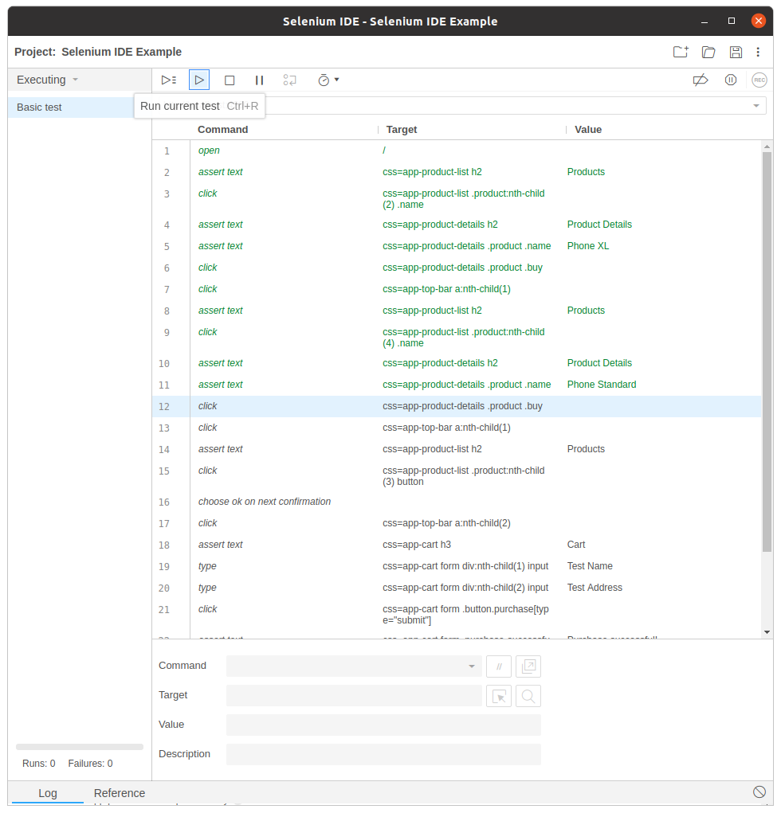Toggle disable breakpoints

click(x=701, y=80)
